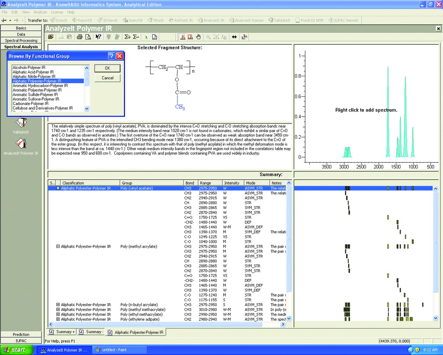Screen dimensions: 443x355
Task: Open the IUPAC sidebar section
Action: click(21, 341)
